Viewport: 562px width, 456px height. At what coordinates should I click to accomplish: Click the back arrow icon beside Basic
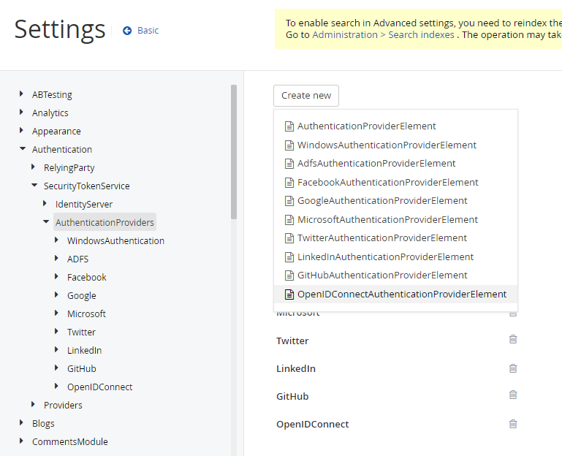coord(127,31)
